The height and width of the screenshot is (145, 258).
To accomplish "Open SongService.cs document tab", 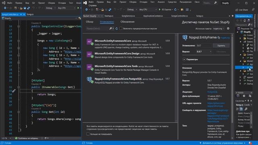I will (x=128, y=16).
